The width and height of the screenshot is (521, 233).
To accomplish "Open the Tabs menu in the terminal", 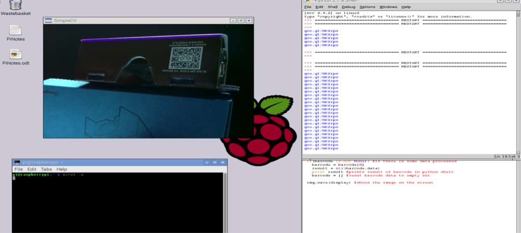I will [46, 169].
